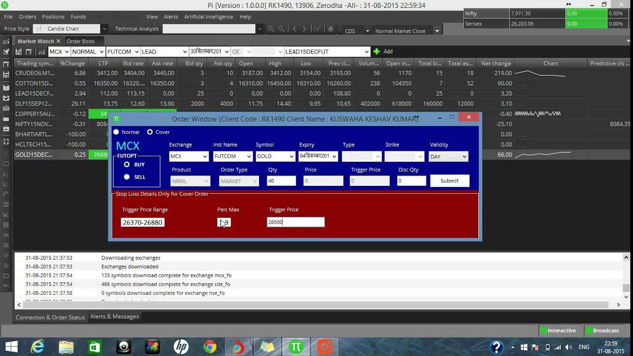
Task: Open Validity DAY dropdown
Action: tap(448, 156)
